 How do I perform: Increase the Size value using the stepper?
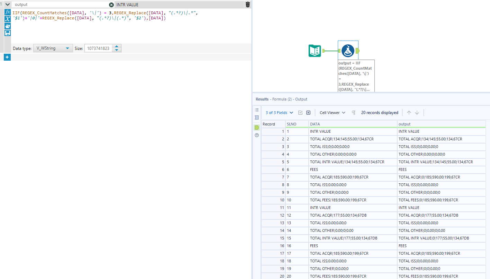pyautogui.click(x=117, y=46)
